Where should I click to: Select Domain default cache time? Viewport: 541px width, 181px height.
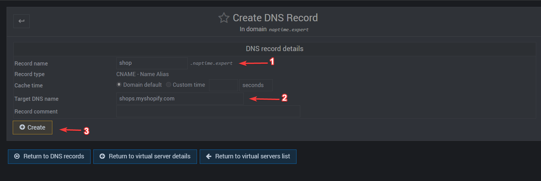pos(119,85)
